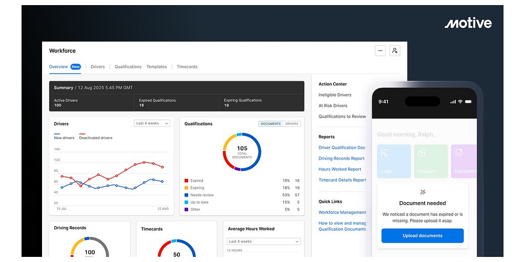Select the DOCUMENTS toggle in Qualifications

(x=271, y=124)
